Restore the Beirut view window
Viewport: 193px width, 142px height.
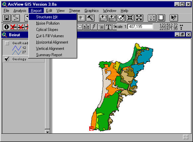coord(182,35)
